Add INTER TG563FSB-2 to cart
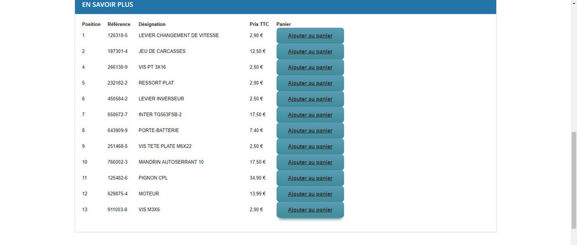577x245 pixels. pyautogui.click(x=310, y=115)
